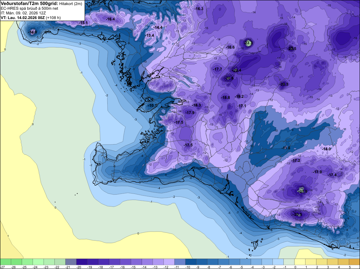Viewport: 360px width, 269px height.
Task: Click the 'IT: Mán. 09. 02. 2026 12Z' line
Action: (x=23, y=13)
